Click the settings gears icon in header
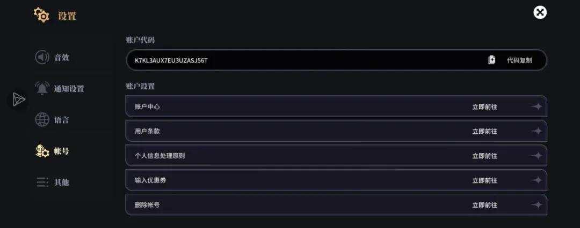580x228 pixels. pyautogui.click(x=42, y=16)
